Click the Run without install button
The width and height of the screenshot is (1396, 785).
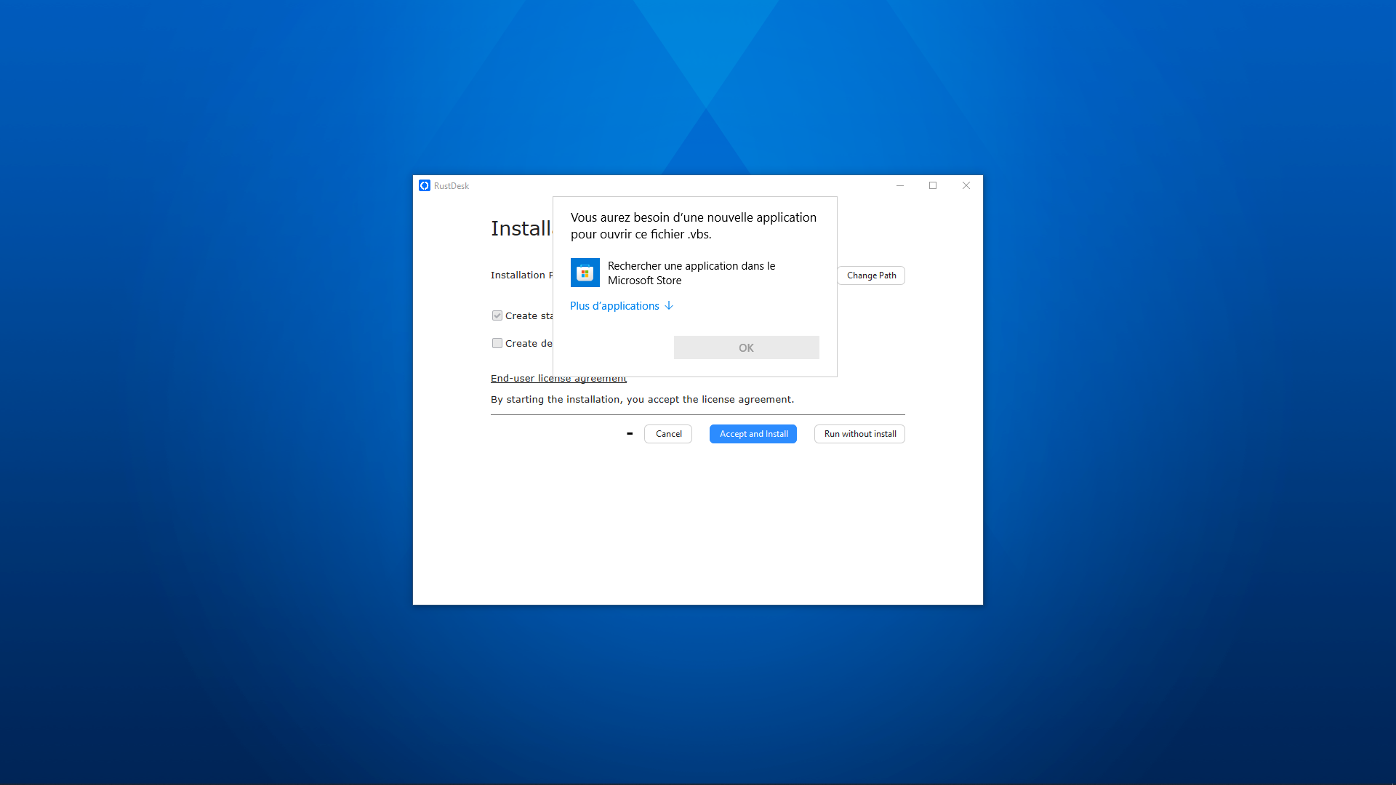pyautogui.click(x=859, y=433)
